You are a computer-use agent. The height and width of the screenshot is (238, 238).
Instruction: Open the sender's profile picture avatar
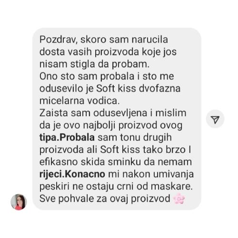pos(19,202)
